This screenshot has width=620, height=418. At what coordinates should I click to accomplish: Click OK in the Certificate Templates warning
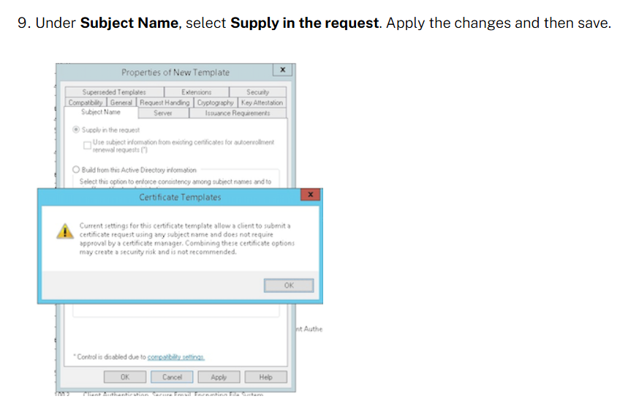point(289,285)
